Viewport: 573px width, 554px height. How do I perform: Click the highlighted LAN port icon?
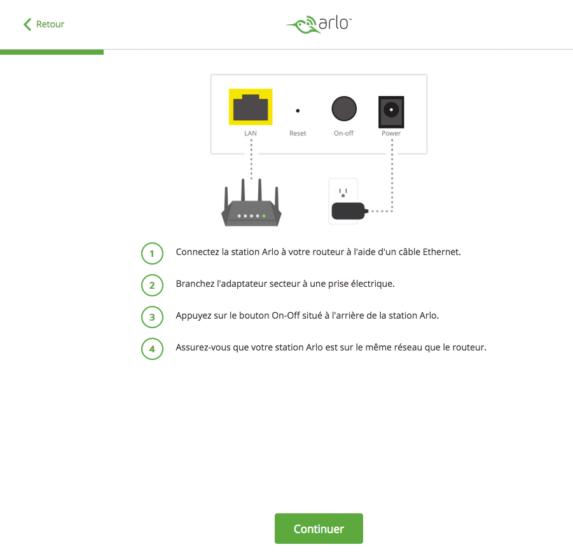pyautogui.click(x=251, y=107)
